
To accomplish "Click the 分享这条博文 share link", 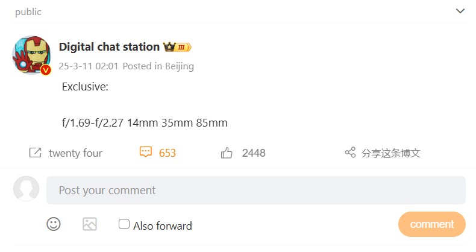I will click(390, 153).
